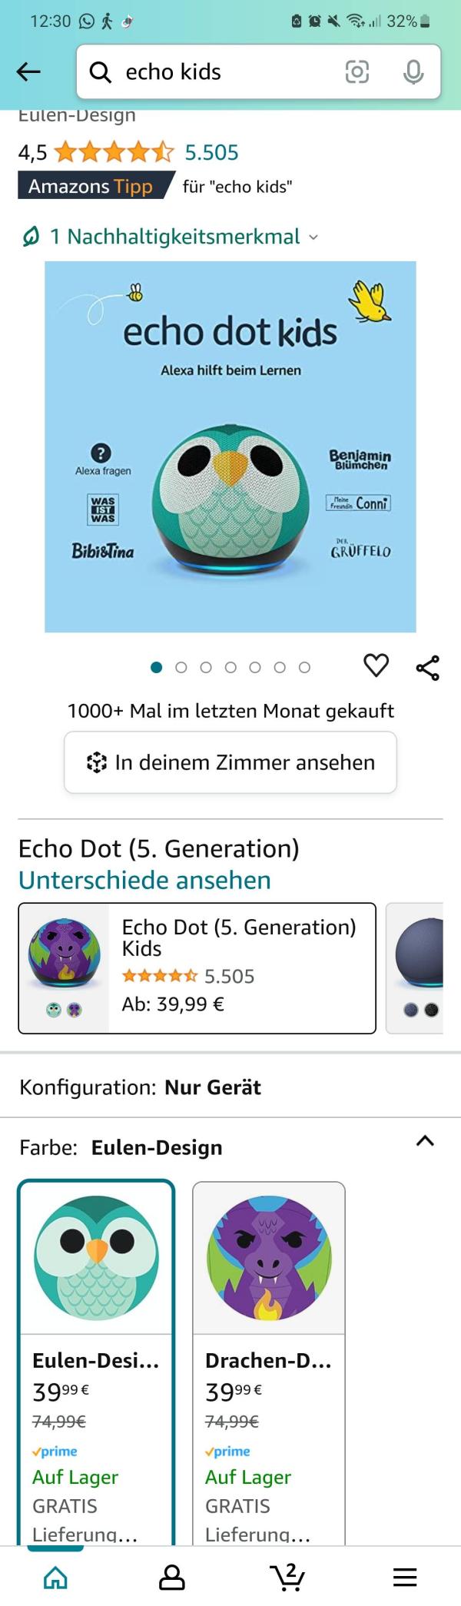Select the Drachen-Design color option
The image size is (461, 1606).
269,1306
